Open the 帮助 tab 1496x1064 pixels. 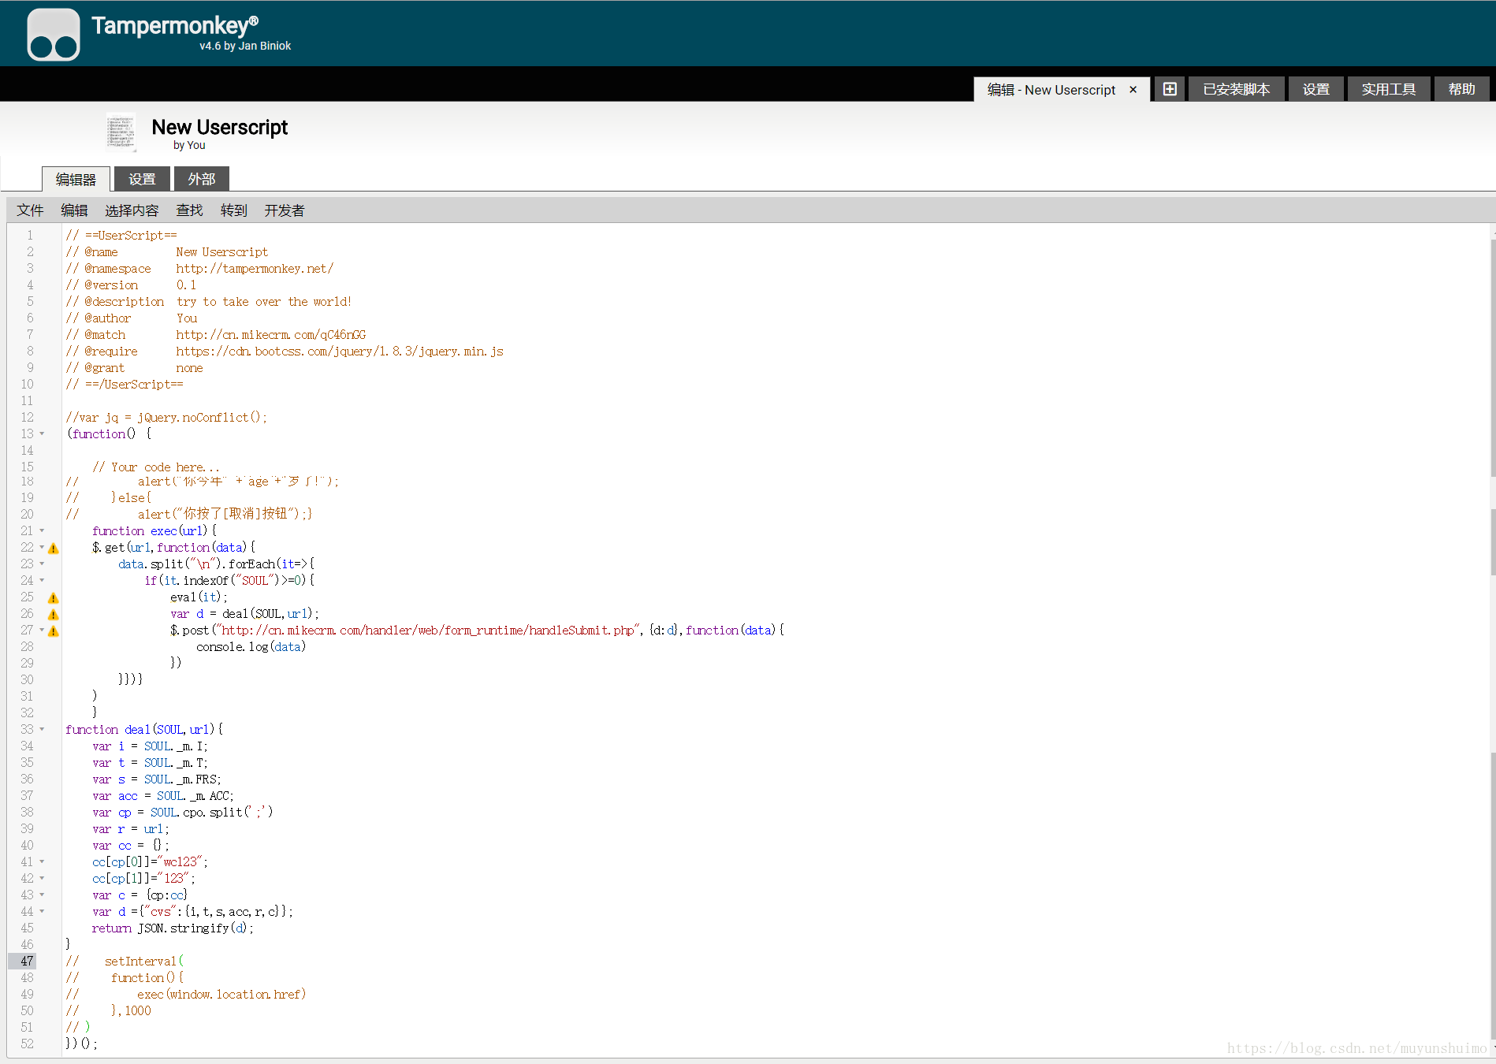(1461, 89)
